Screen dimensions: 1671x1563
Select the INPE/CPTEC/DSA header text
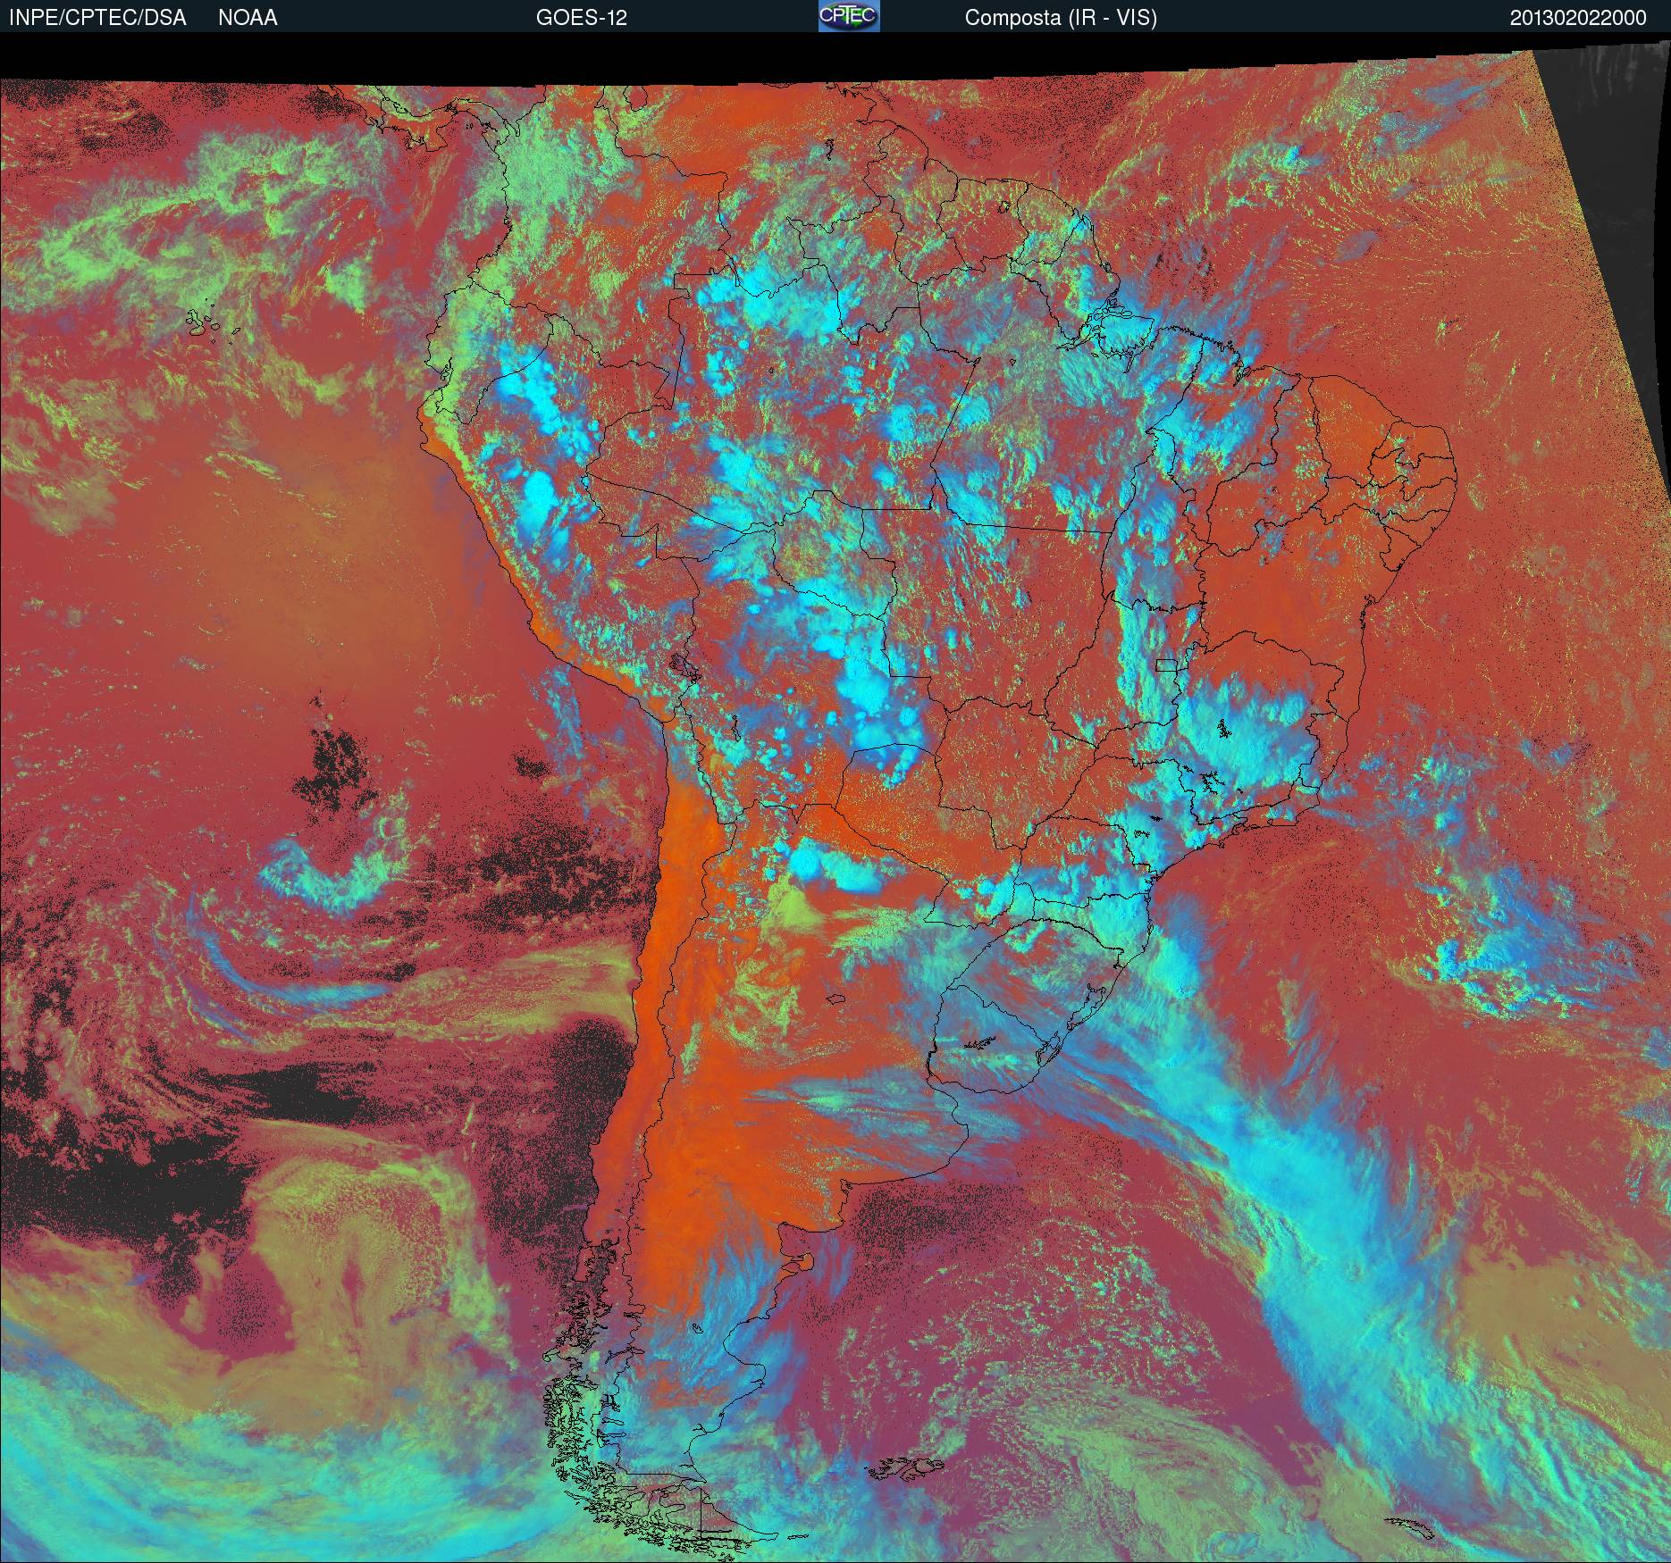coord(97,18)
